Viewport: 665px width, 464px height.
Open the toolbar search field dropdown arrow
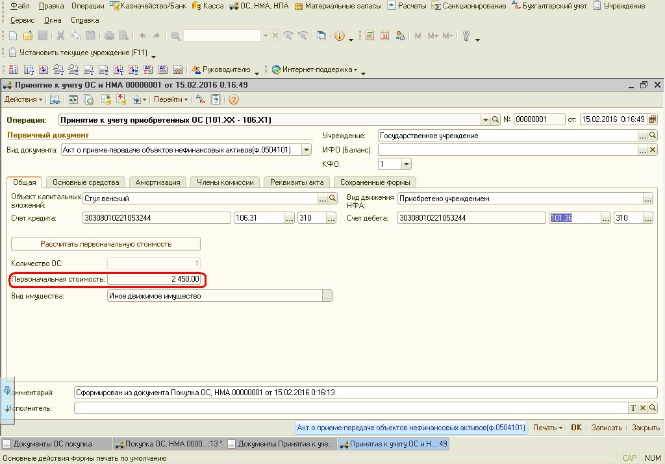(266, 36)
